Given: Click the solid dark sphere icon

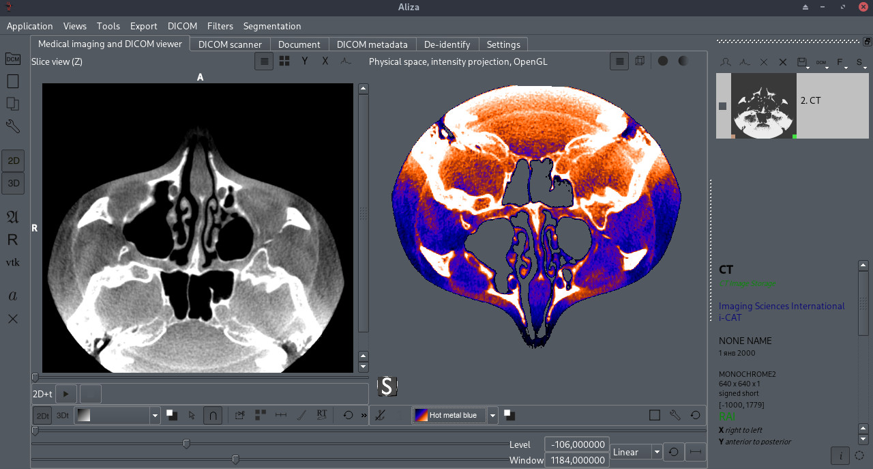Looking at the screenshot, I should (663, 61).
